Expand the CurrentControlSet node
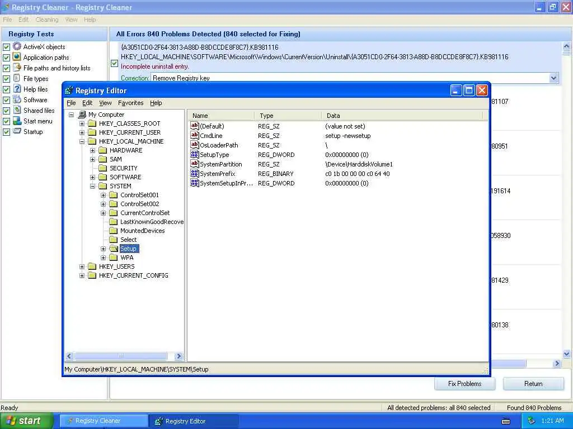This screenshot has width=573, height=429. click(x=103, y=213)
